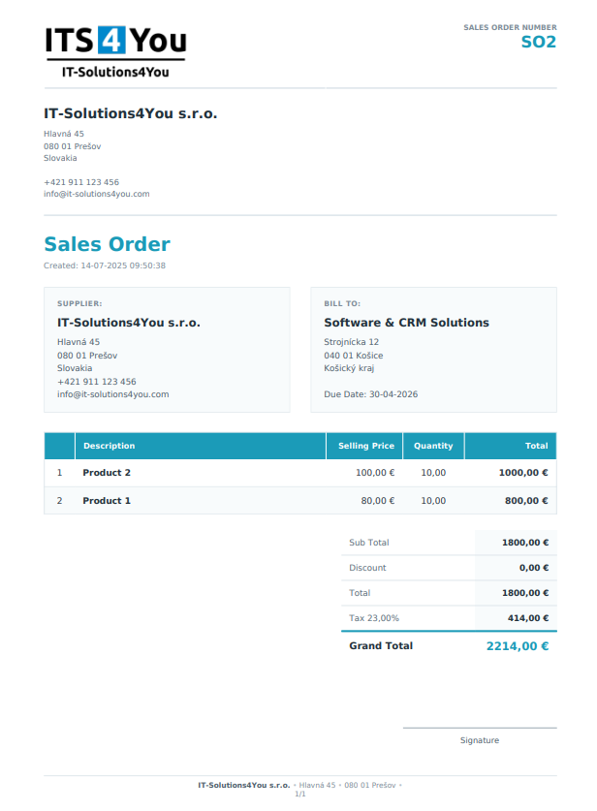This screenshot has height=811, width=597.
Task: Click the Tax 23,00% label
Action: (x=373, y=618)
